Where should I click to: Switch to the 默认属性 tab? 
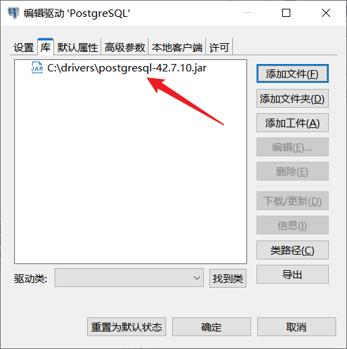tap(78, 47)
